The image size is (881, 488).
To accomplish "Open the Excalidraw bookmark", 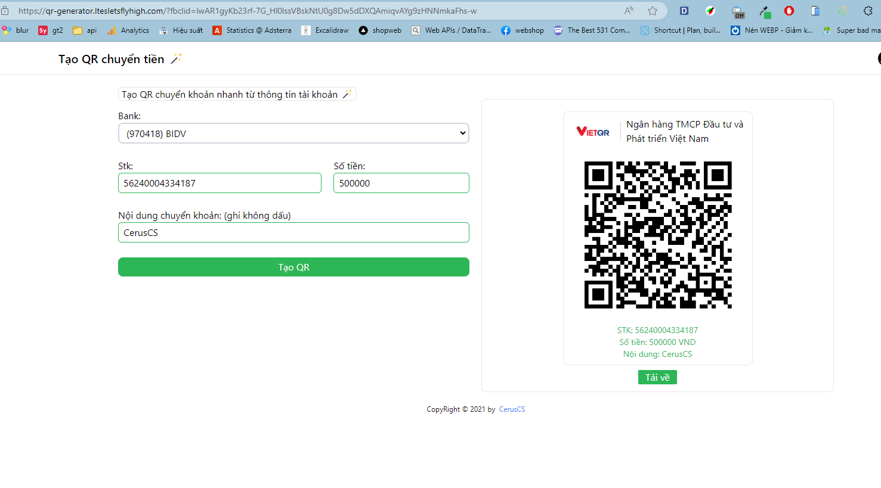I will (x=325, y=30).
